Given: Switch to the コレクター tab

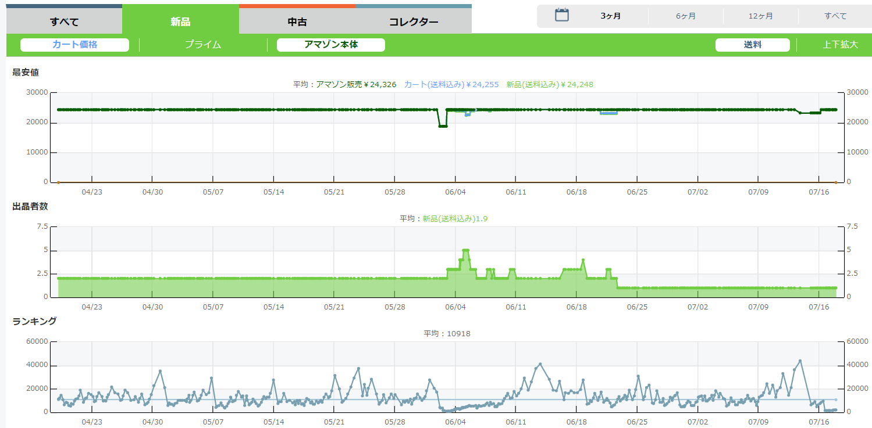Looking at the screenshot, I should [414, 22].
